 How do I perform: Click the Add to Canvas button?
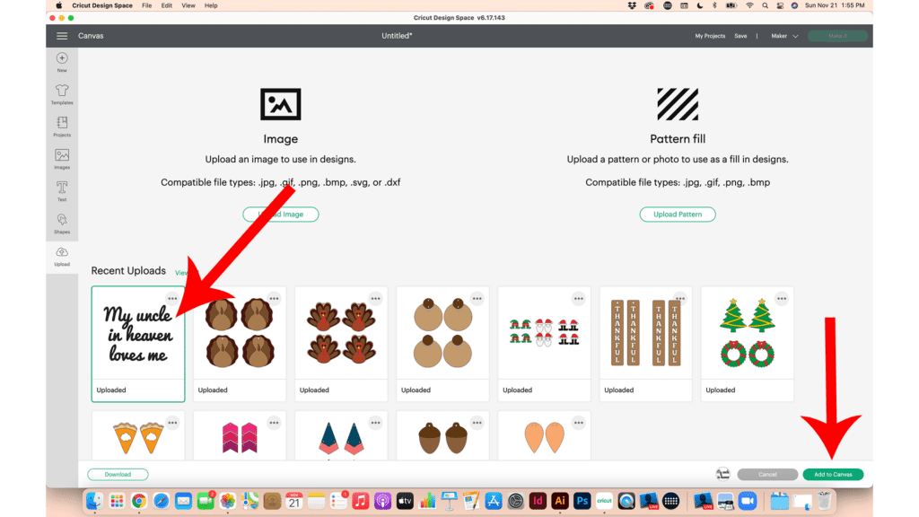click(833, 474)
